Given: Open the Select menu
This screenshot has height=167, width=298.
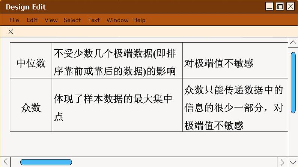Looking at the screenshot, I should [72, 20].
